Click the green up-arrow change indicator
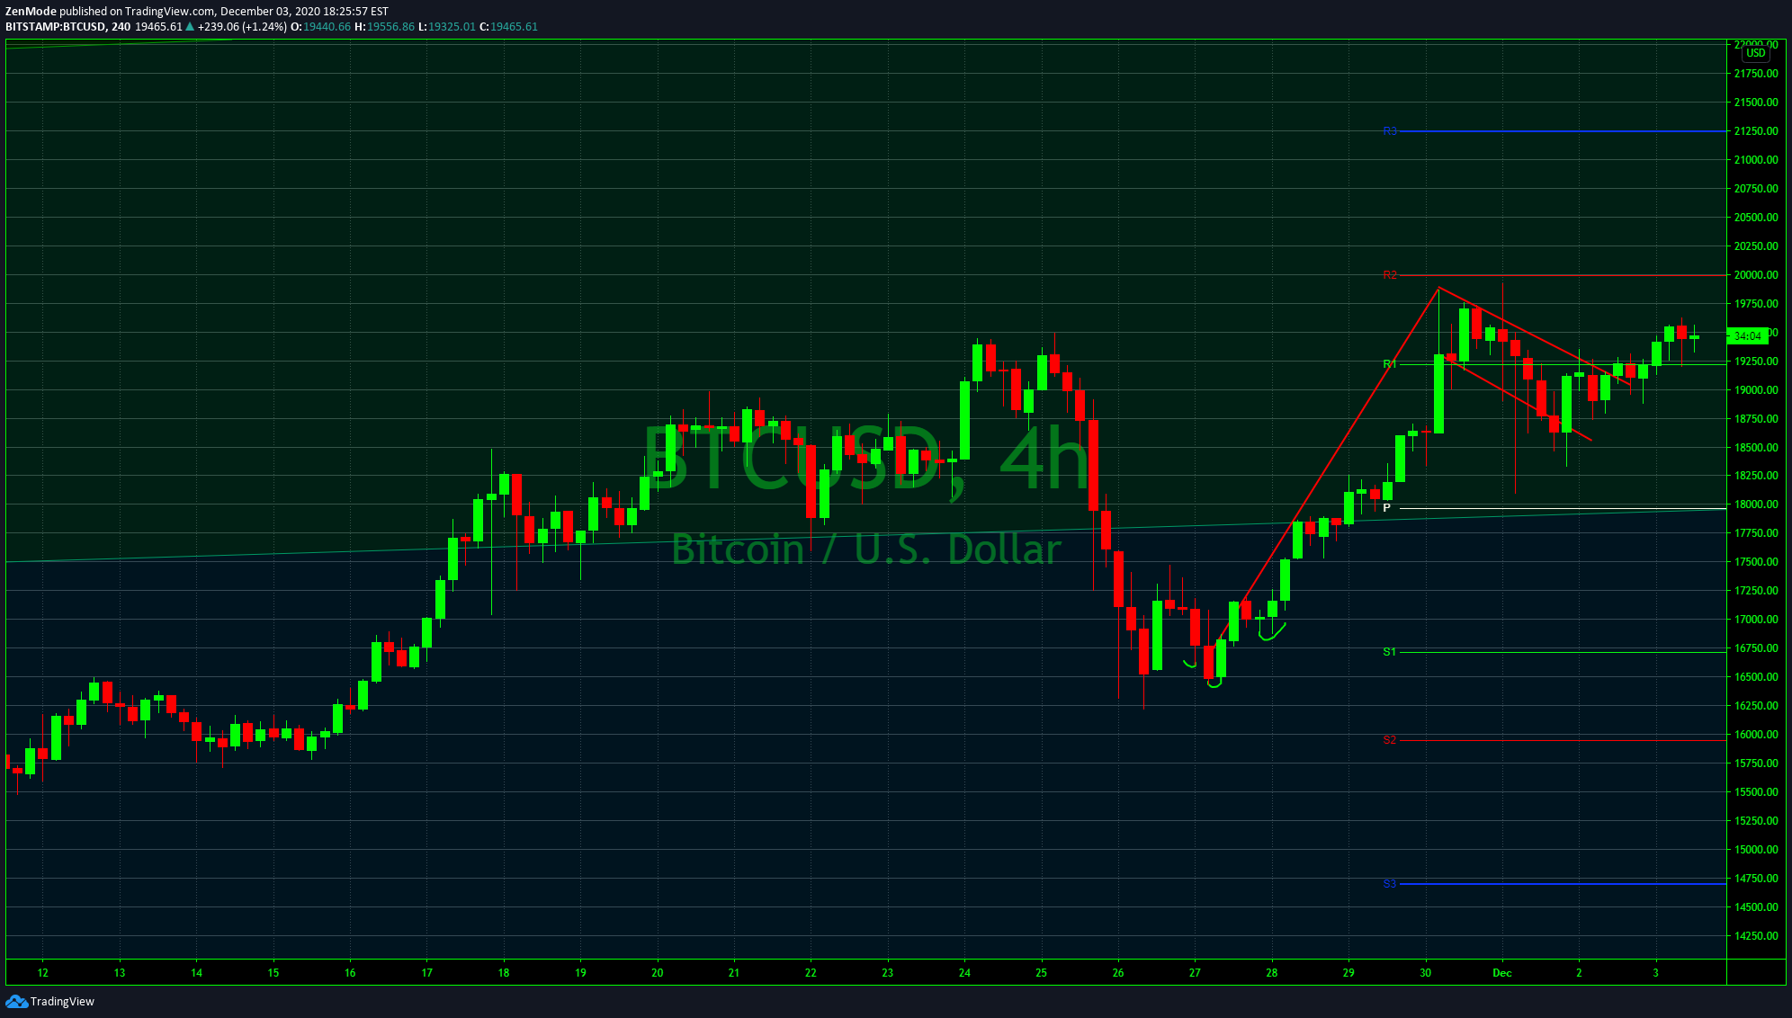Viewport: 1792px width, 1018px height. pos(190,27)
